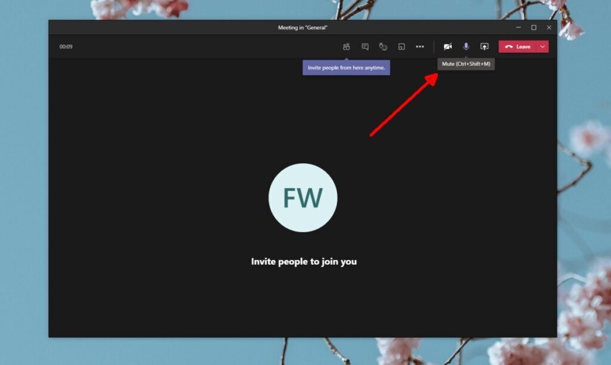This screenshot has height=365, width=611.
Task: Click the 00:09 meeting timer
Action: pos(67,46)
